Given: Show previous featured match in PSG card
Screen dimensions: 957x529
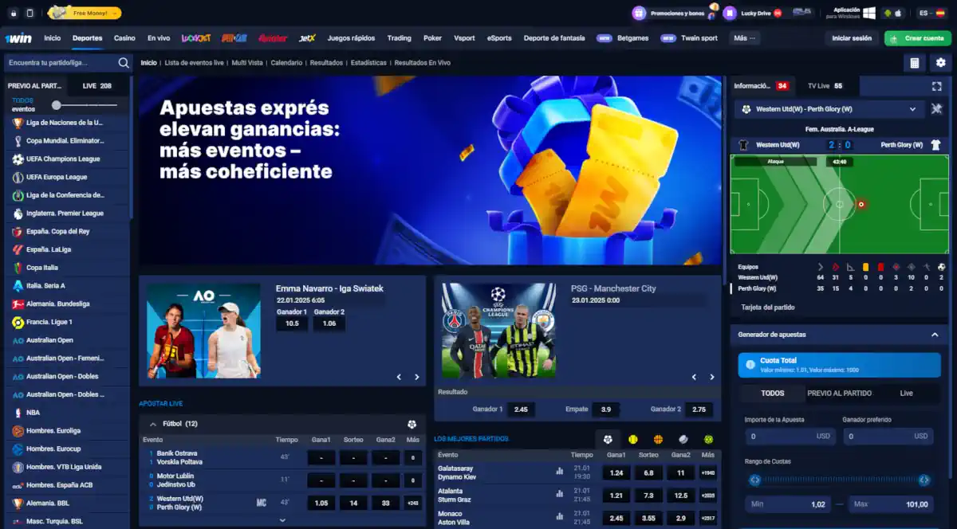Looking at the screenshot, I should pos(694,377).
